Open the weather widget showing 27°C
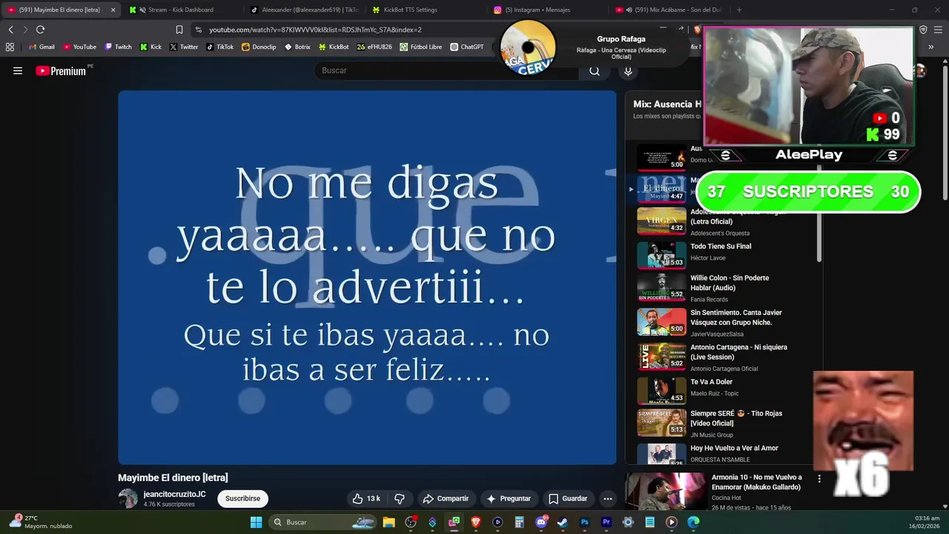 coord(41,522)
